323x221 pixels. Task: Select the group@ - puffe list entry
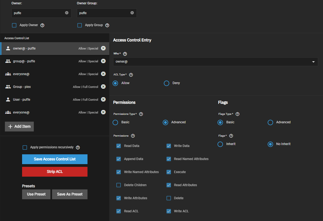[x=55, y=61]
